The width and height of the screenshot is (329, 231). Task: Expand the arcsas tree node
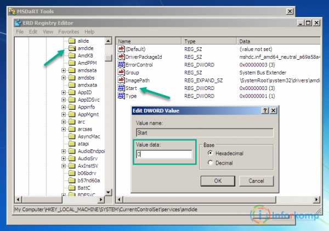(64, 129)
